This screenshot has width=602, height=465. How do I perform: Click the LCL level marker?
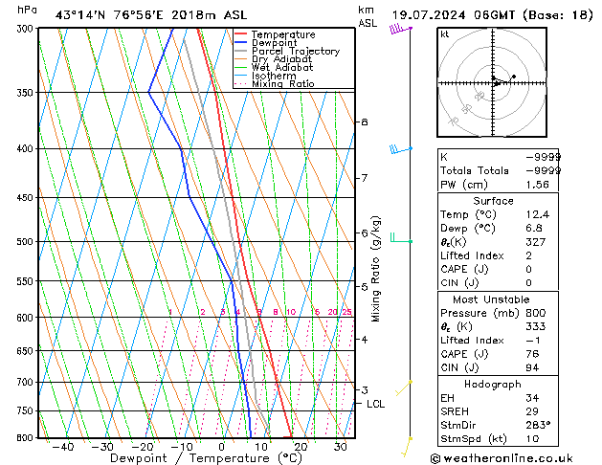click(x=375, y=404)
